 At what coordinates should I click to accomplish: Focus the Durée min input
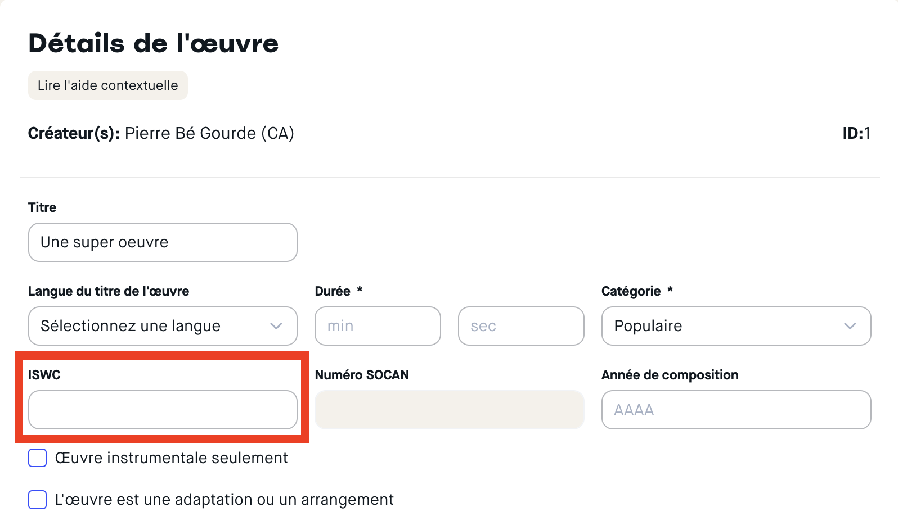[x=377, y=326]
